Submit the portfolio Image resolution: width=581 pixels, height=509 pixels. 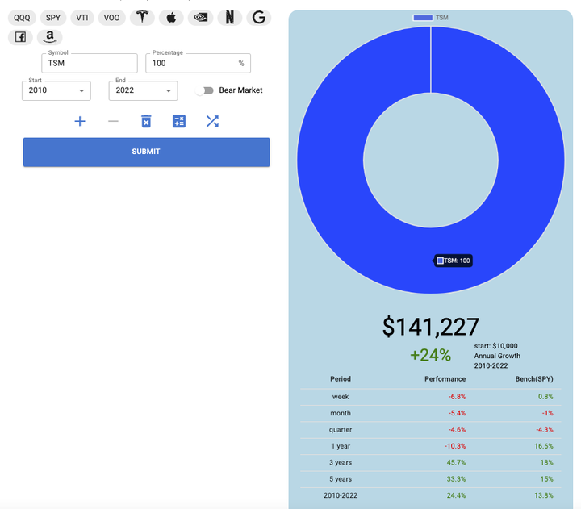point(146,152)
